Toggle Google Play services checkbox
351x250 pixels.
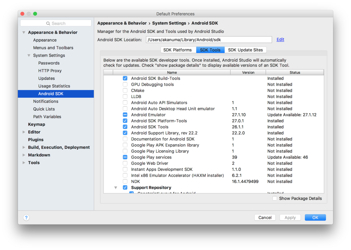pos(125,157)
